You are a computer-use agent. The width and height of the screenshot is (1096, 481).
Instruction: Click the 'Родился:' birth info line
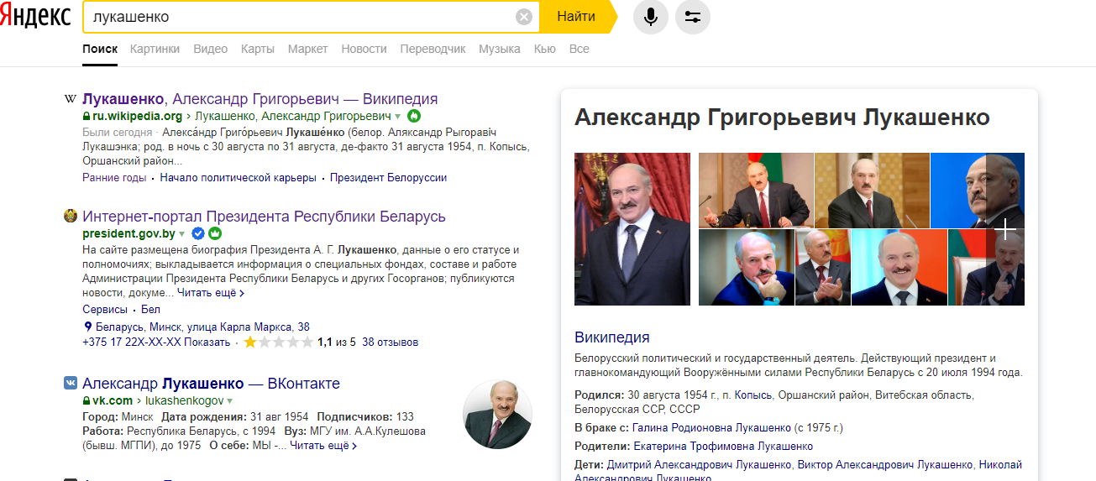pos(774,402)
